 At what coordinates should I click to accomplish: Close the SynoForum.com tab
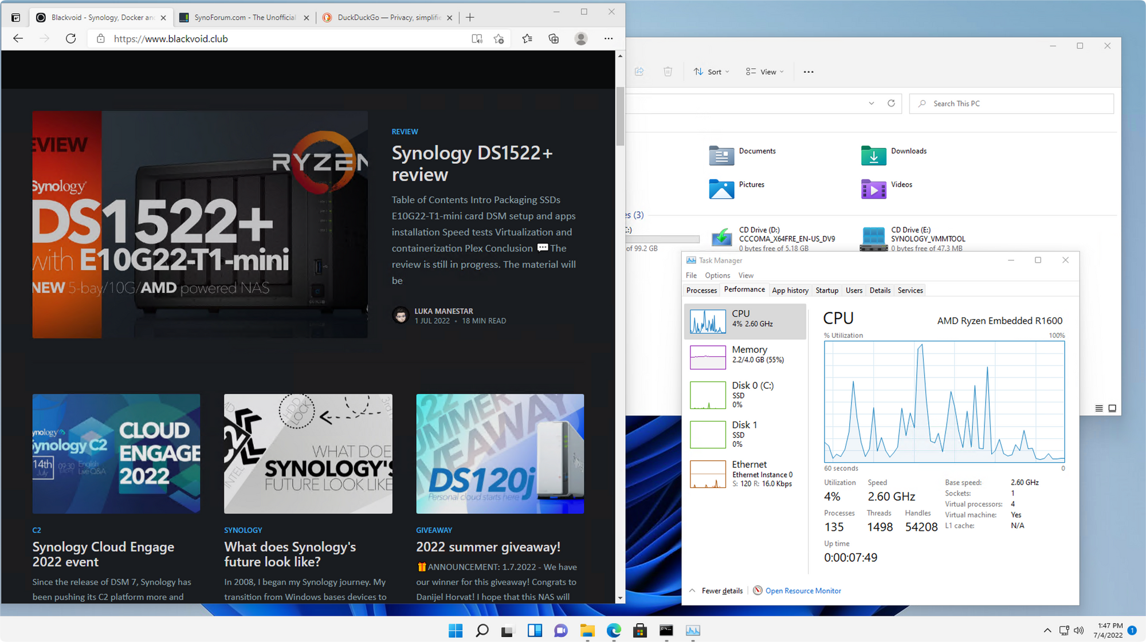[x=307, y=18]
